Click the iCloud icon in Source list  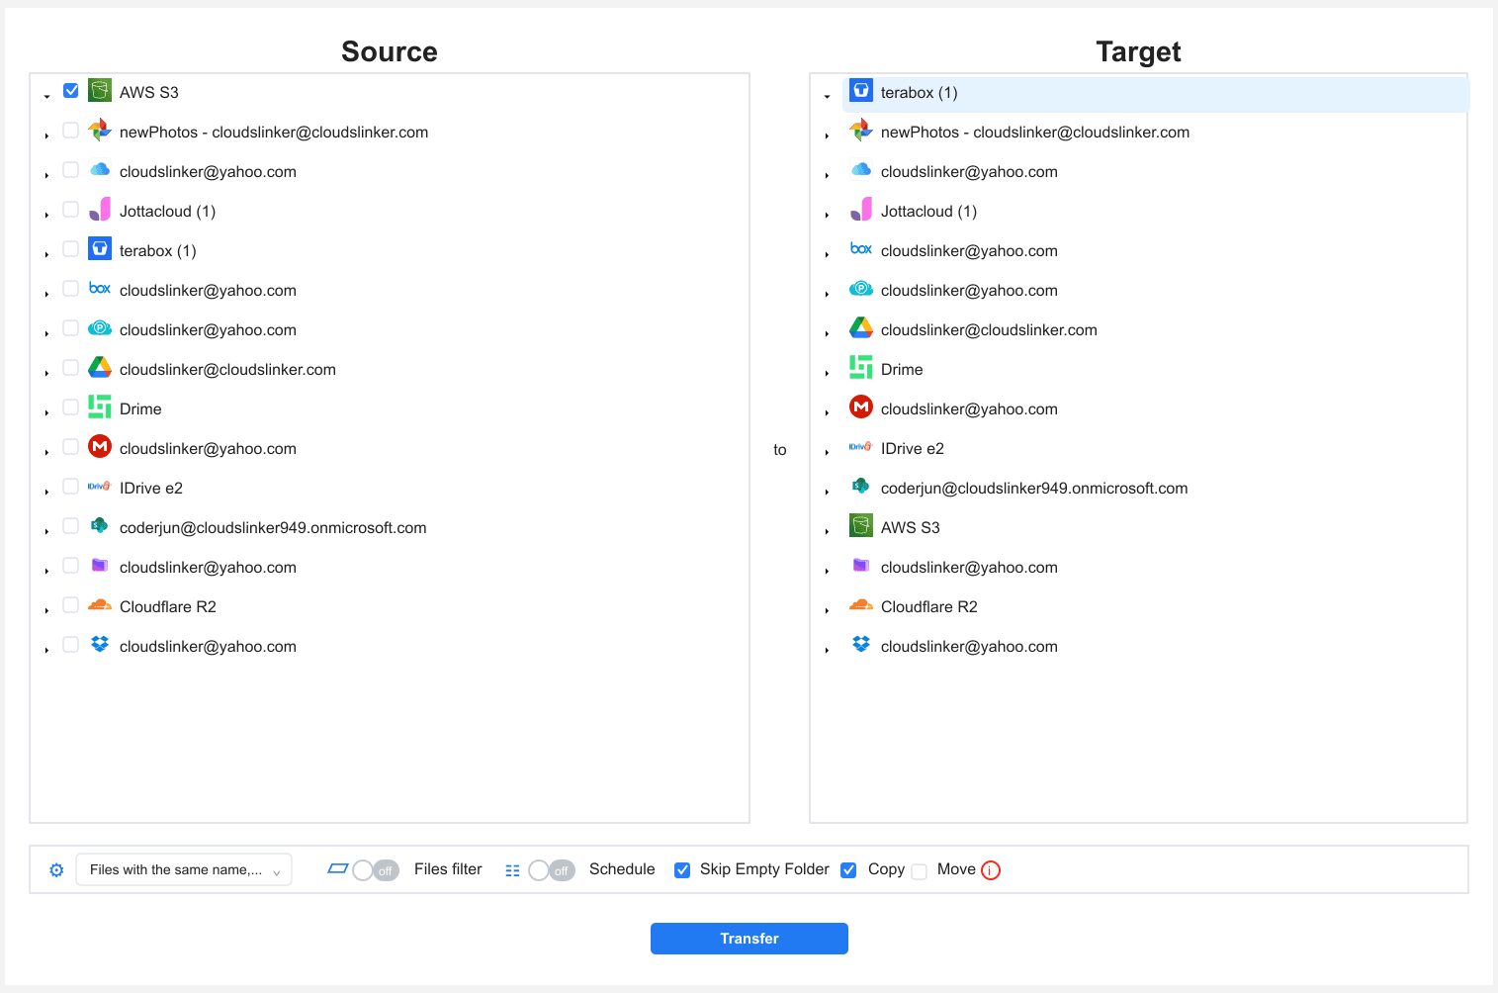pos(100,170)
